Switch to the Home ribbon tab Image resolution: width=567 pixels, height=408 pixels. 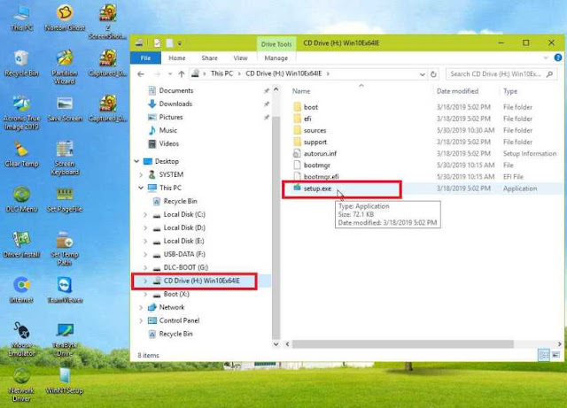coord(177,58)
